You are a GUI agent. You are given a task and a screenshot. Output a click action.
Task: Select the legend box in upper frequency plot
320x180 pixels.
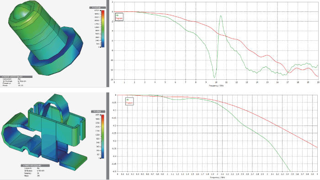(x=119, y=17)
